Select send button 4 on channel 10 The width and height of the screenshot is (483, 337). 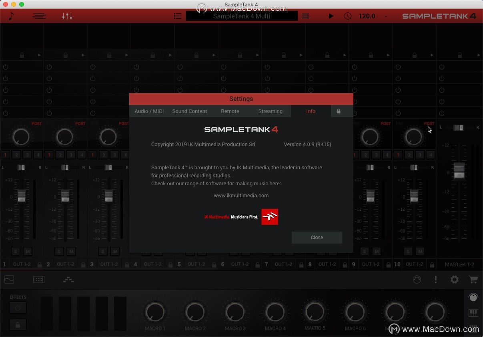click(431, 155)
